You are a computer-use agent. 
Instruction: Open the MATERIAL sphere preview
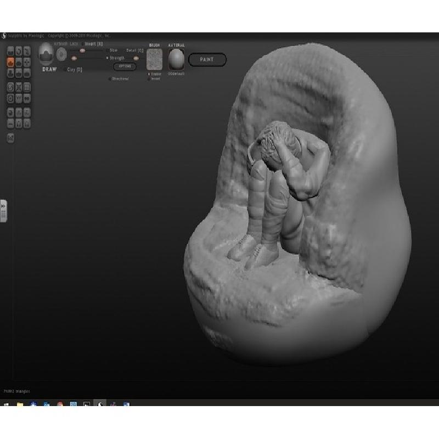[176, 59]
